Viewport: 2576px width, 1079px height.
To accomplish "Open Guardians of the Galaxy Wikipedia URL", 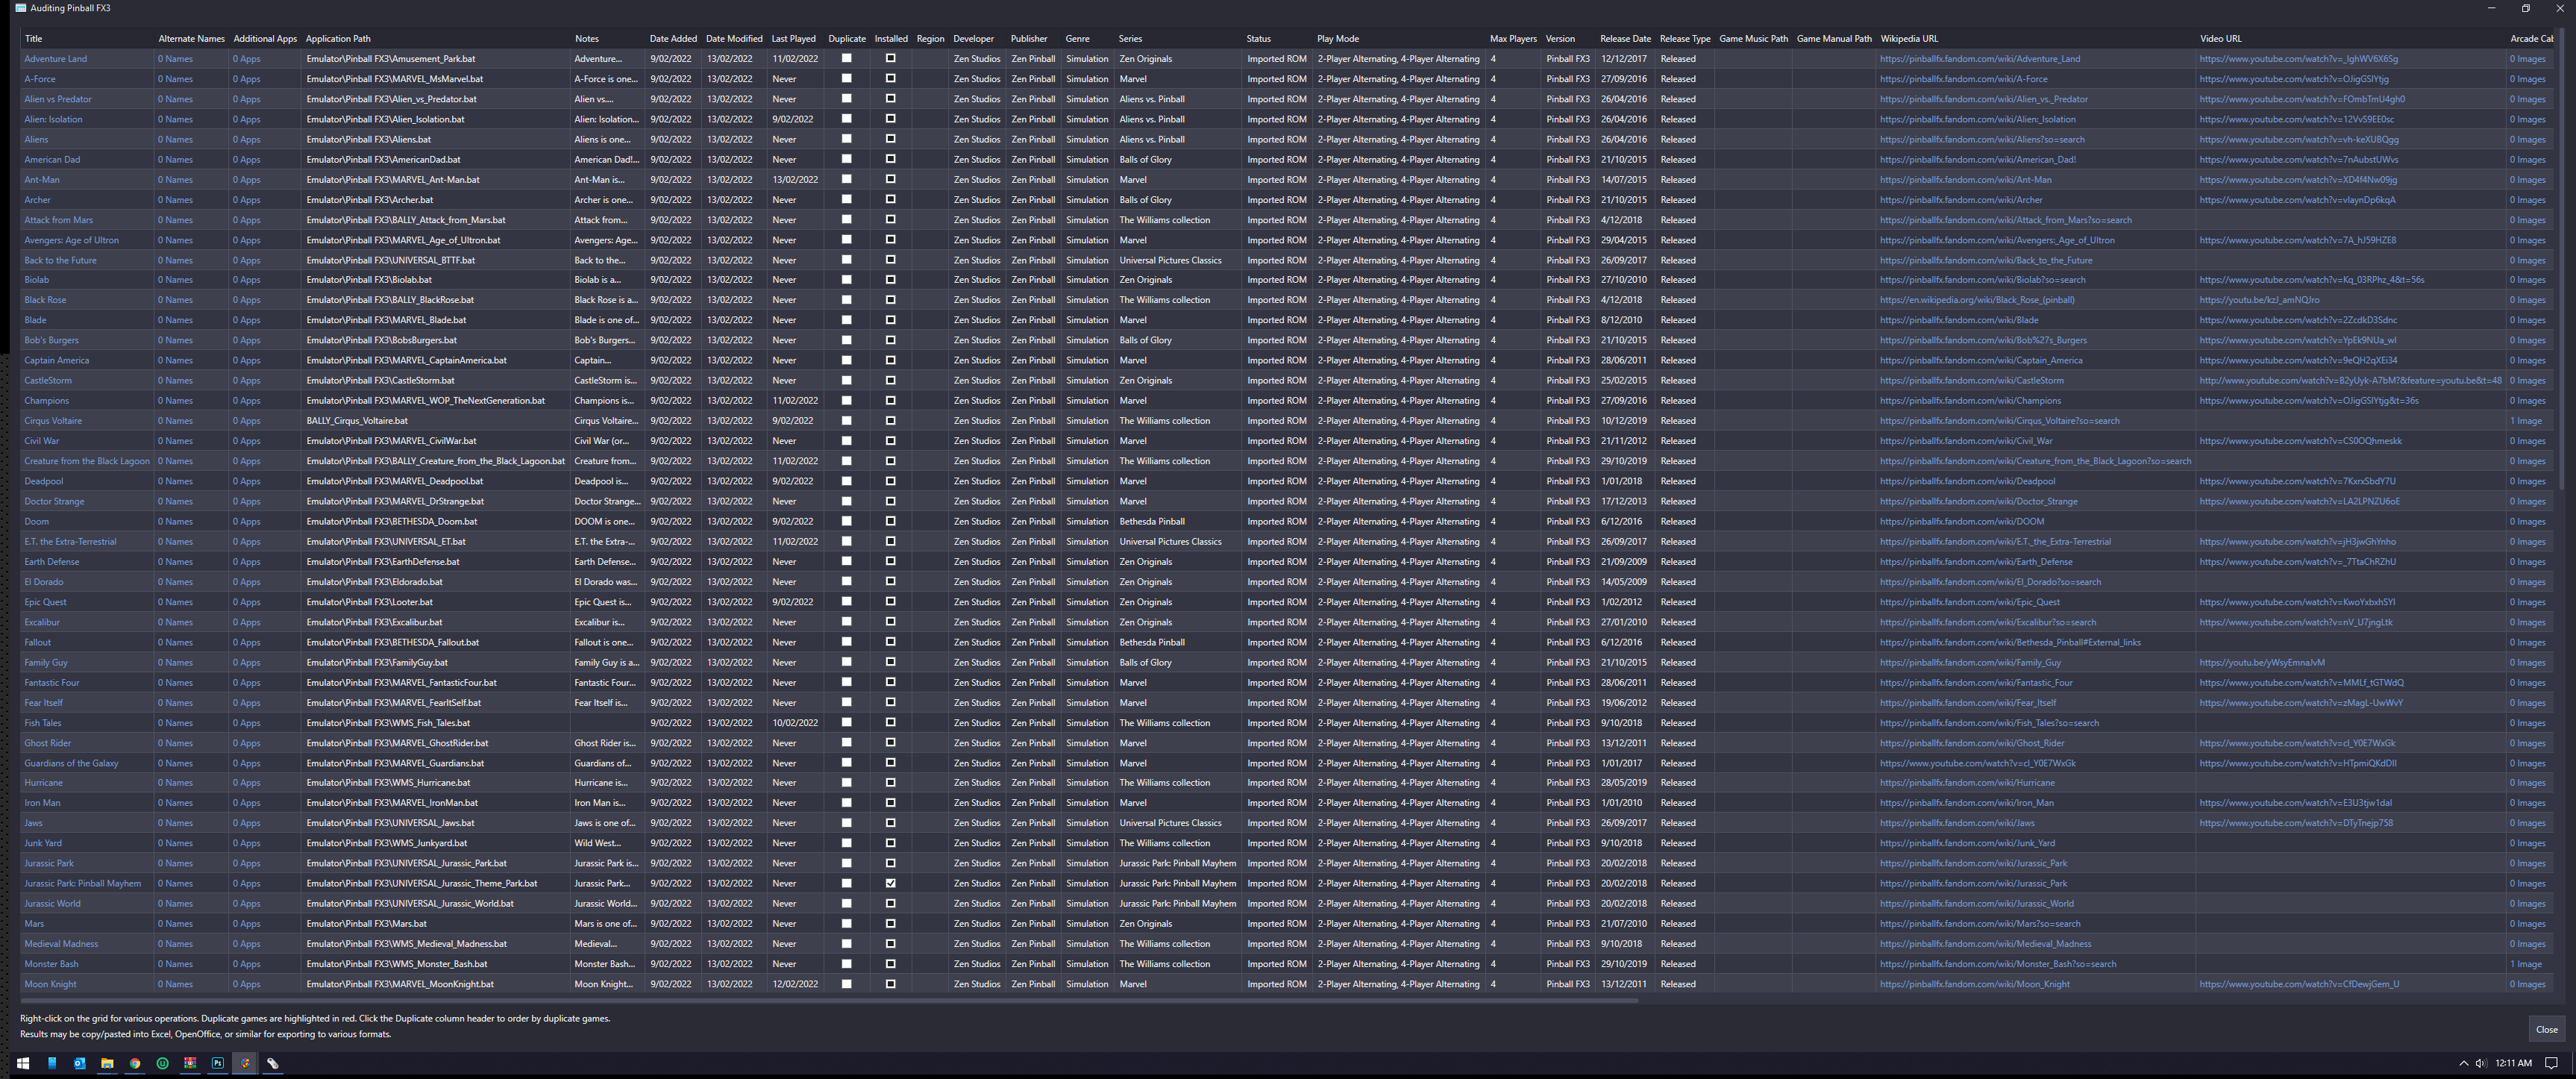I will pos(1977,763).
